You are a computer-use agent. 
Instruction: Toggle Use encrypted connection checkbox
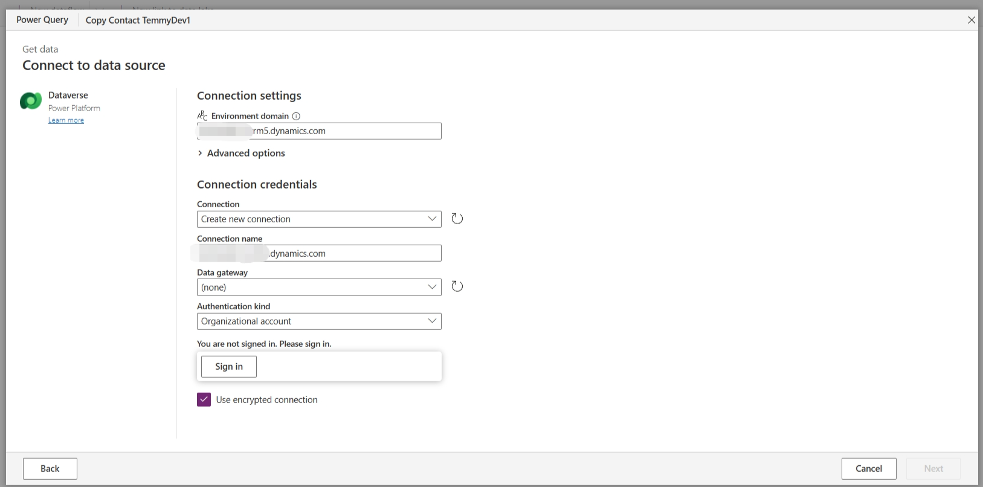coord(204,399)
